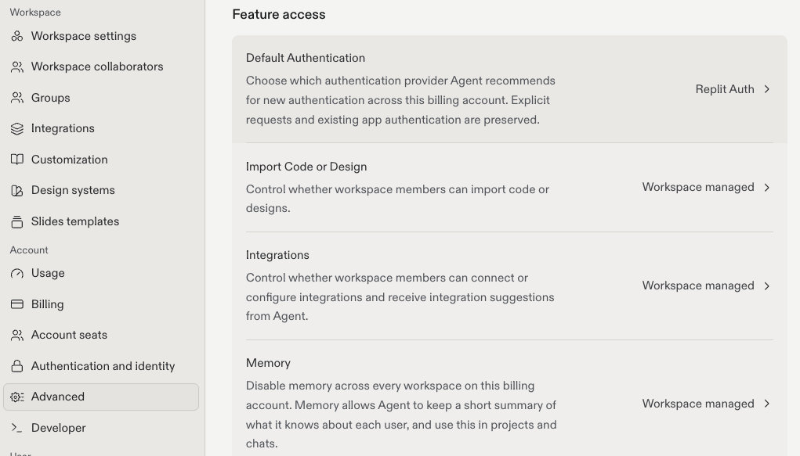Click the Import Code or Design title
Screen dimensions: 800x456
click(x=306, y=167)
